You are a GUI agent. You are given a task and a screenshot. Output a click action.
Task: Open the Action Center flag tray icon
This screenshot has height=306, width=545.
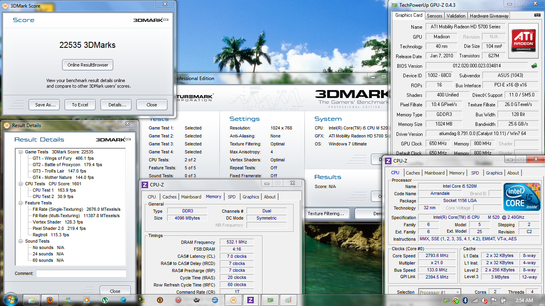click(x=494, y=300)
